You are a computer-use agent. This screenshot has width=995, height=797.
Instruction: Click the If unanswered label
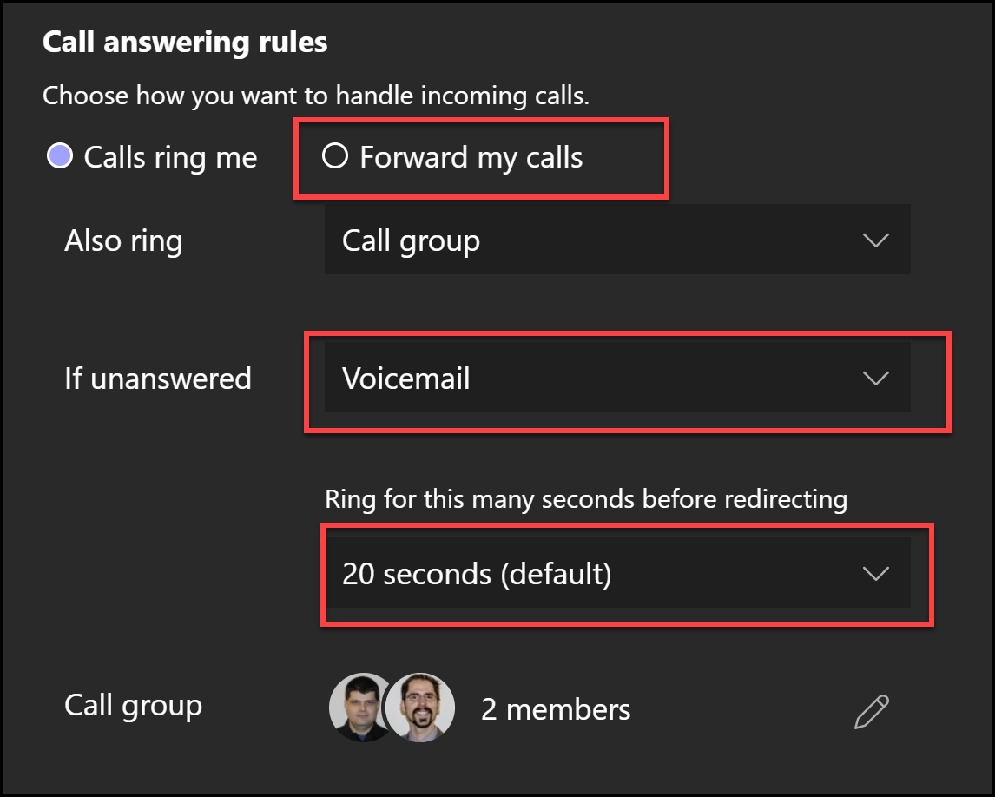tap(158, 379)
